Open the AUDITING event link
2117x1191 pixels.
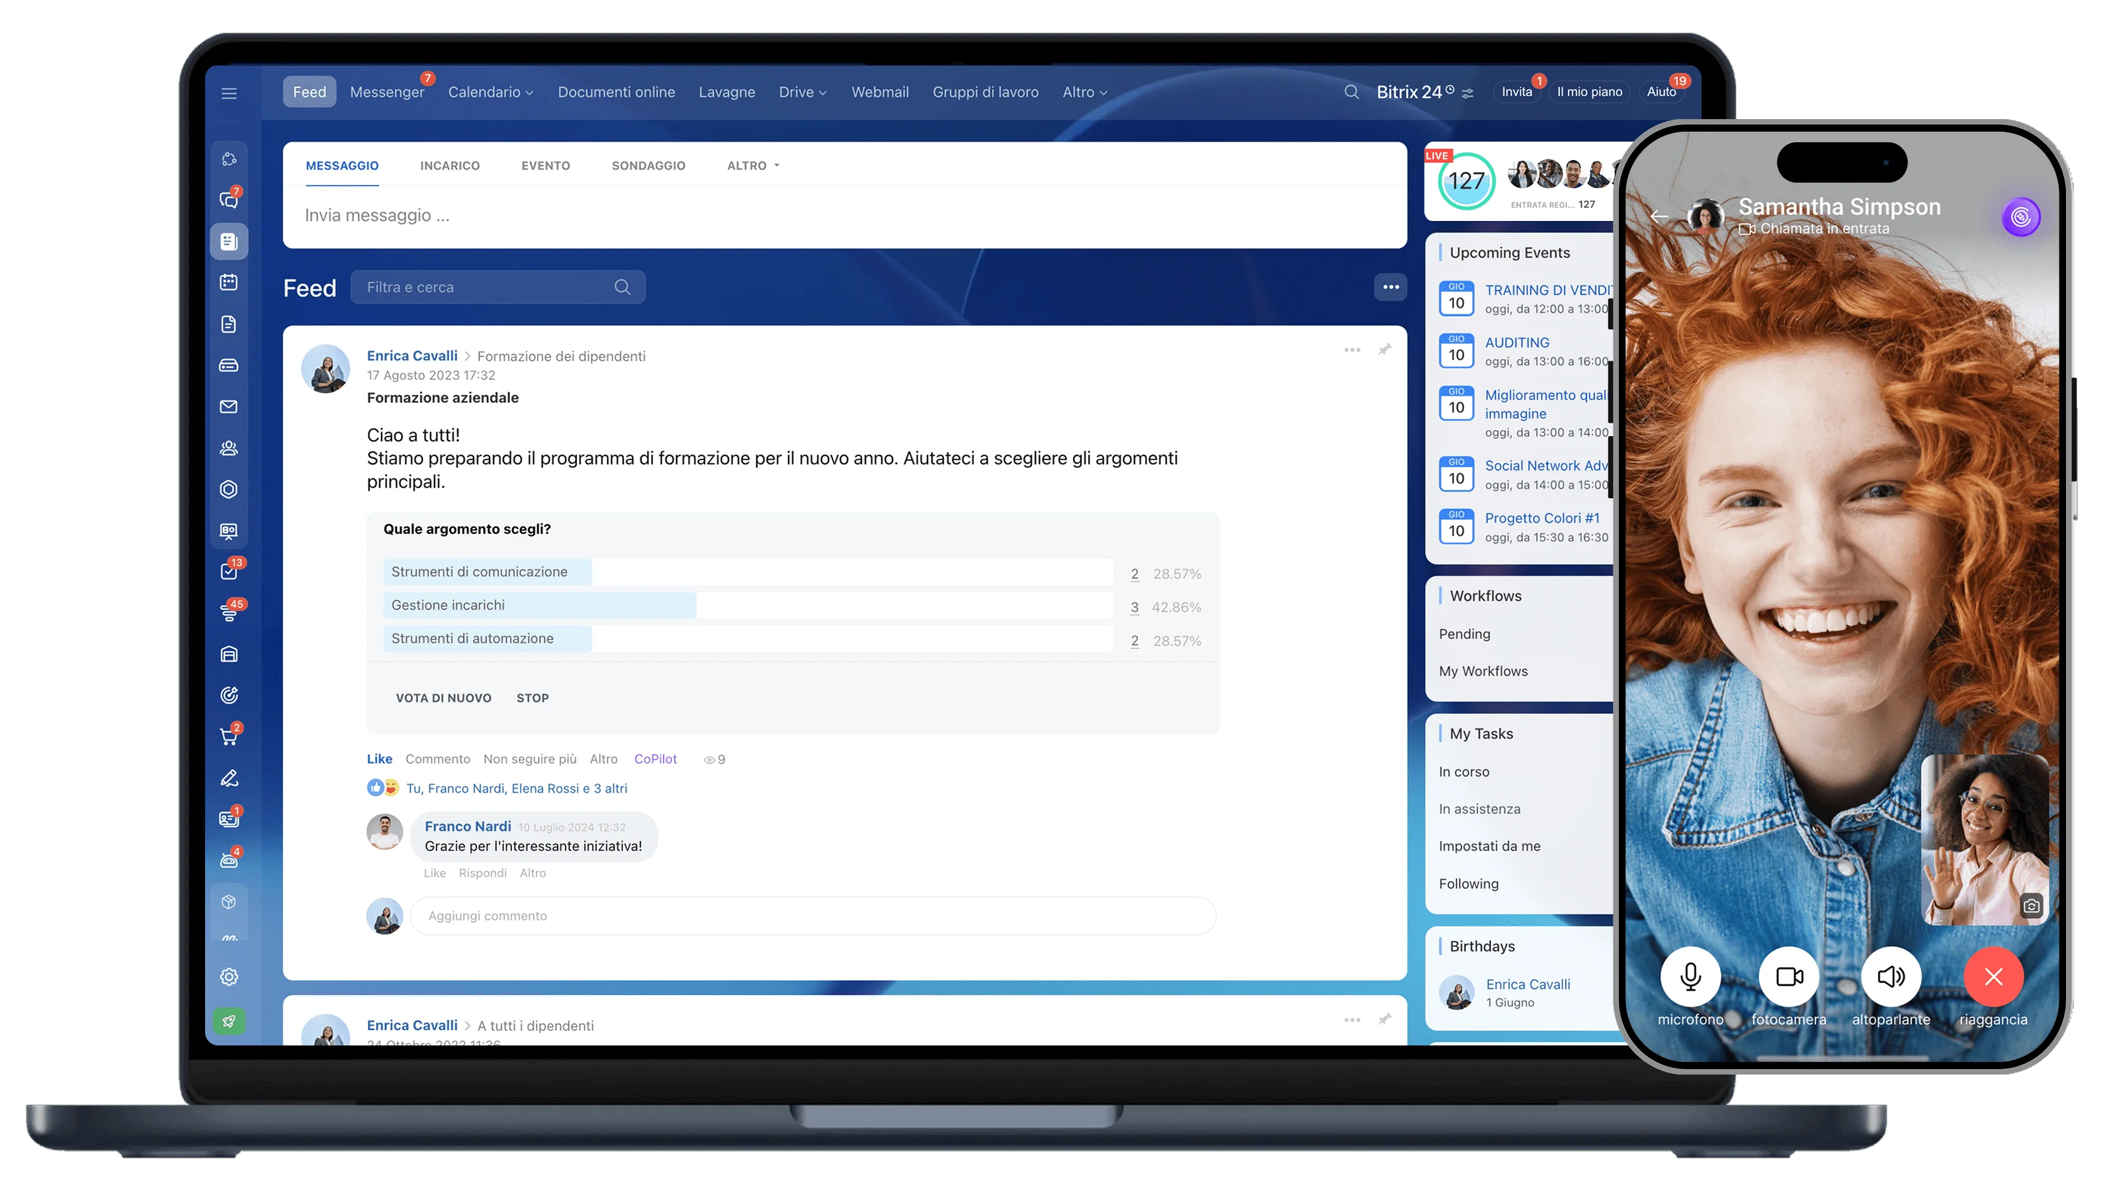coord(1517,343)
